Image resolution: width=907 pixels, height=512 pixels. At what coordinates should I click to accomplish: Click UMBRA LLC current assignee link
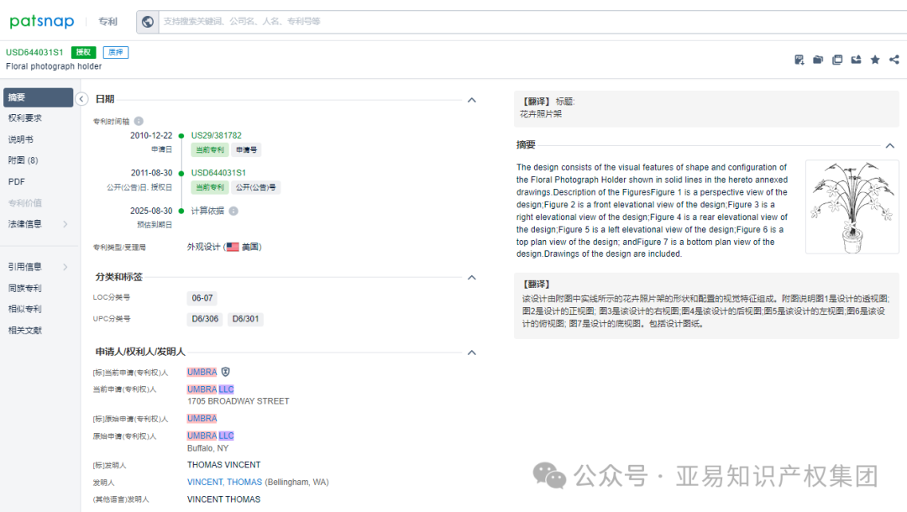[211, 389]
